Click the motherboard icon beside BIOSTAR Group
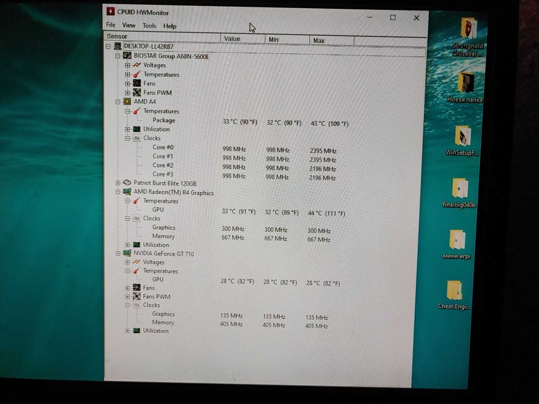 point(127,55)
